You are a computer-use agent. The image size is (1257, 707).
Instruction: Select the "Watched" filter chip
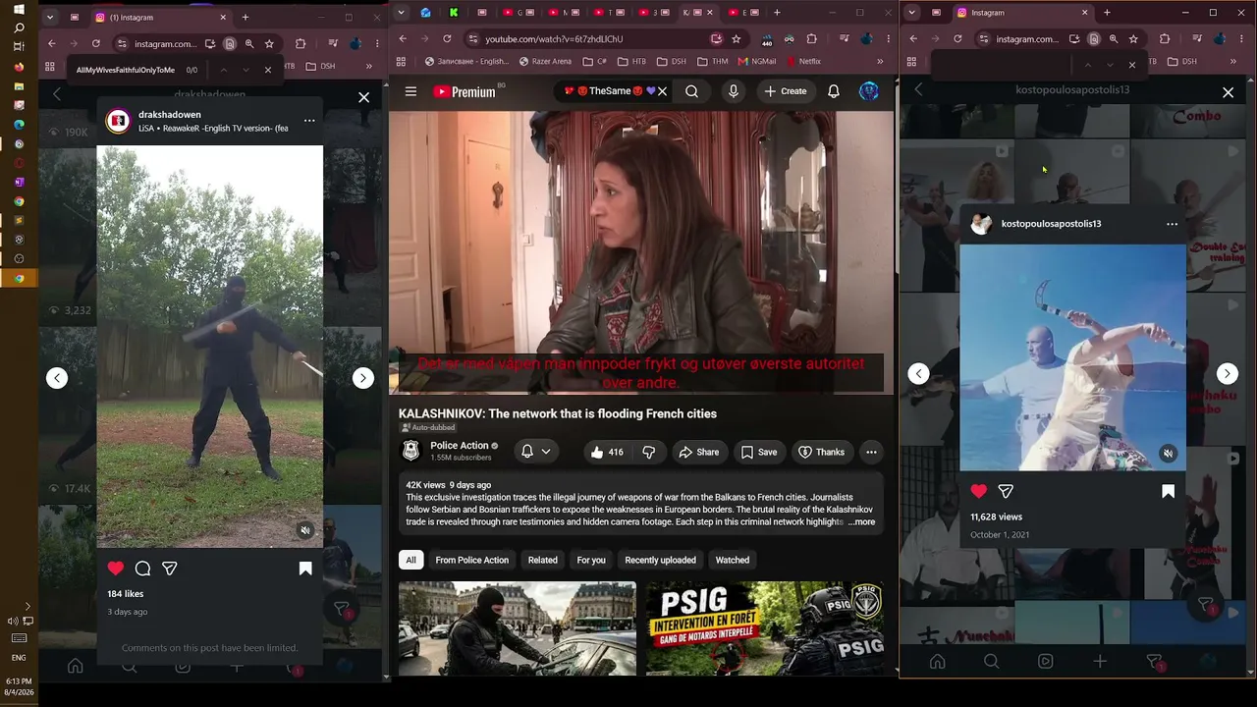point(733,560)
